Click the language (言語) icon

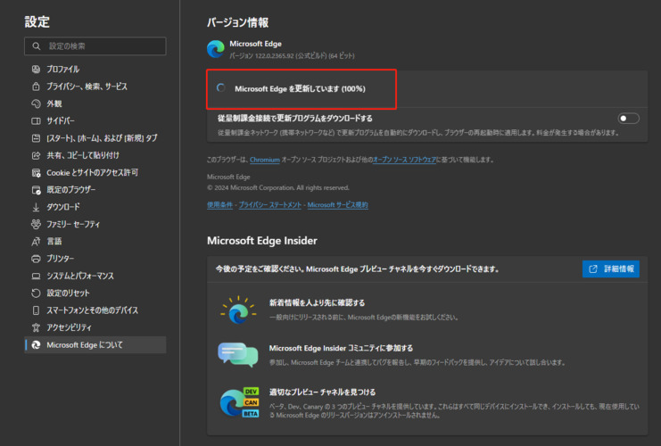(36, 242)
